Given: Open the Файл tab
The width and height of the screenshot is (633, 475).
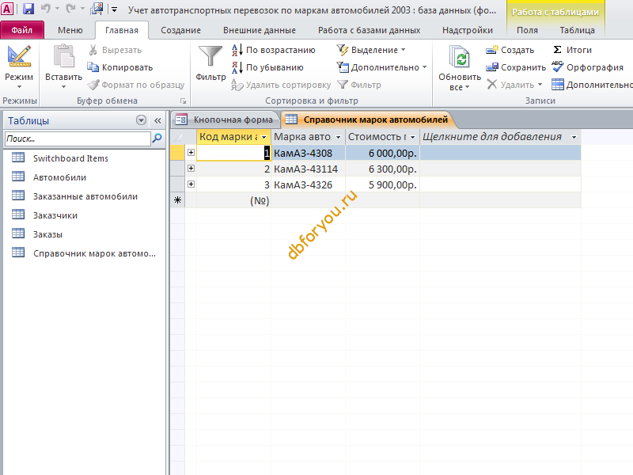Looking at the screenshot, I should coord(22,30).
